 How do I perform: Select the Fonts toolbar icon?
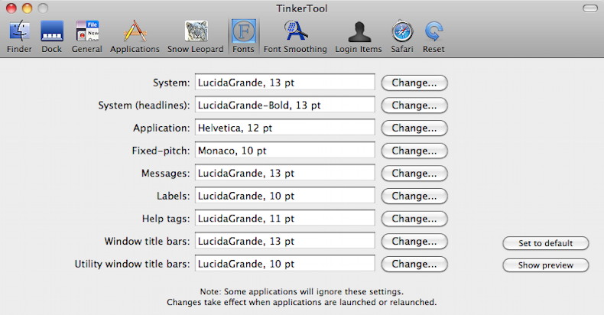pyautogui.click(x=243, y=37)
